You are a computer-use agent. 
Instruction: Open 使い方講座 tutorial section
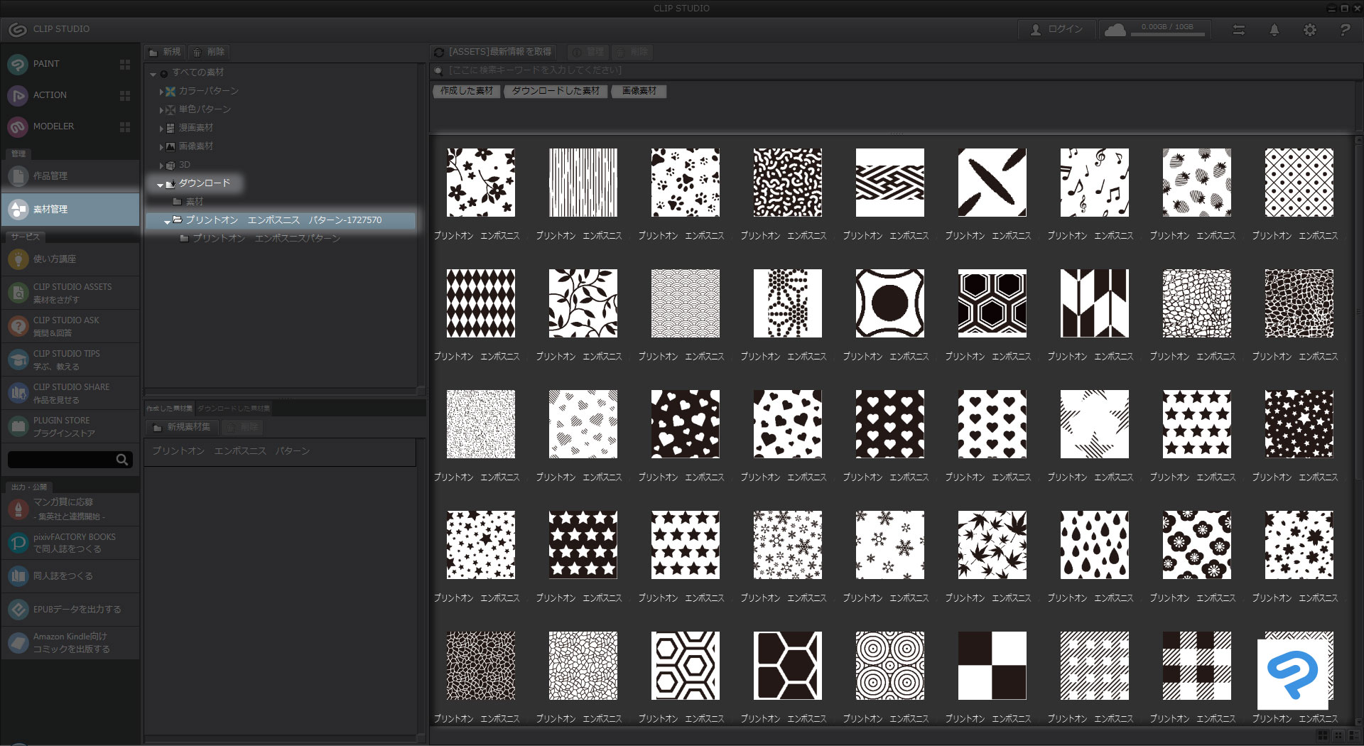tap(70, 259)
